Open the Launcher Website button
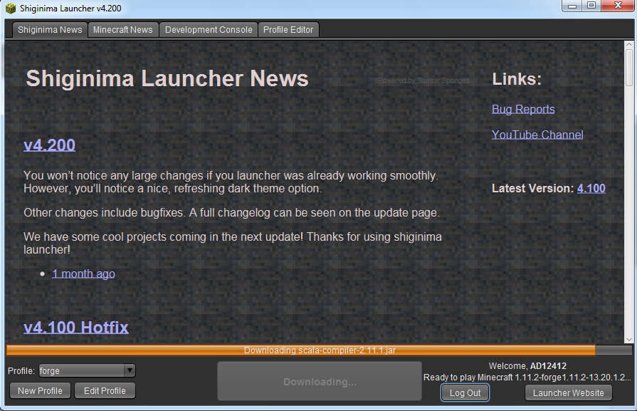Image resolution: width=637 pixels, height=411 pixels. pos(568,392)
